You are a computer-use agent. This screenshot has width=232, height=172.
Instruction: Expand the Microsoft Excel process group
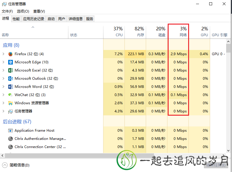4,70
